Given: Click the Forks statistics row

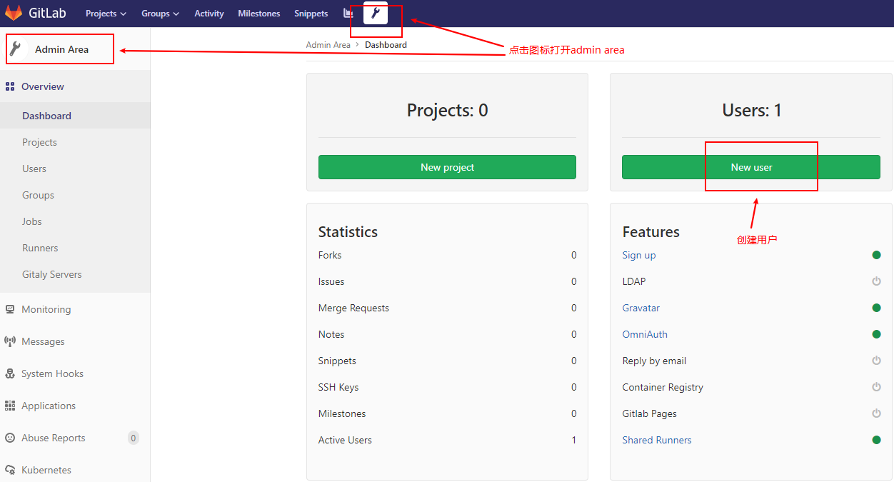Looking at the screenshot, I should pyautogui.click(x=447, y=255).
